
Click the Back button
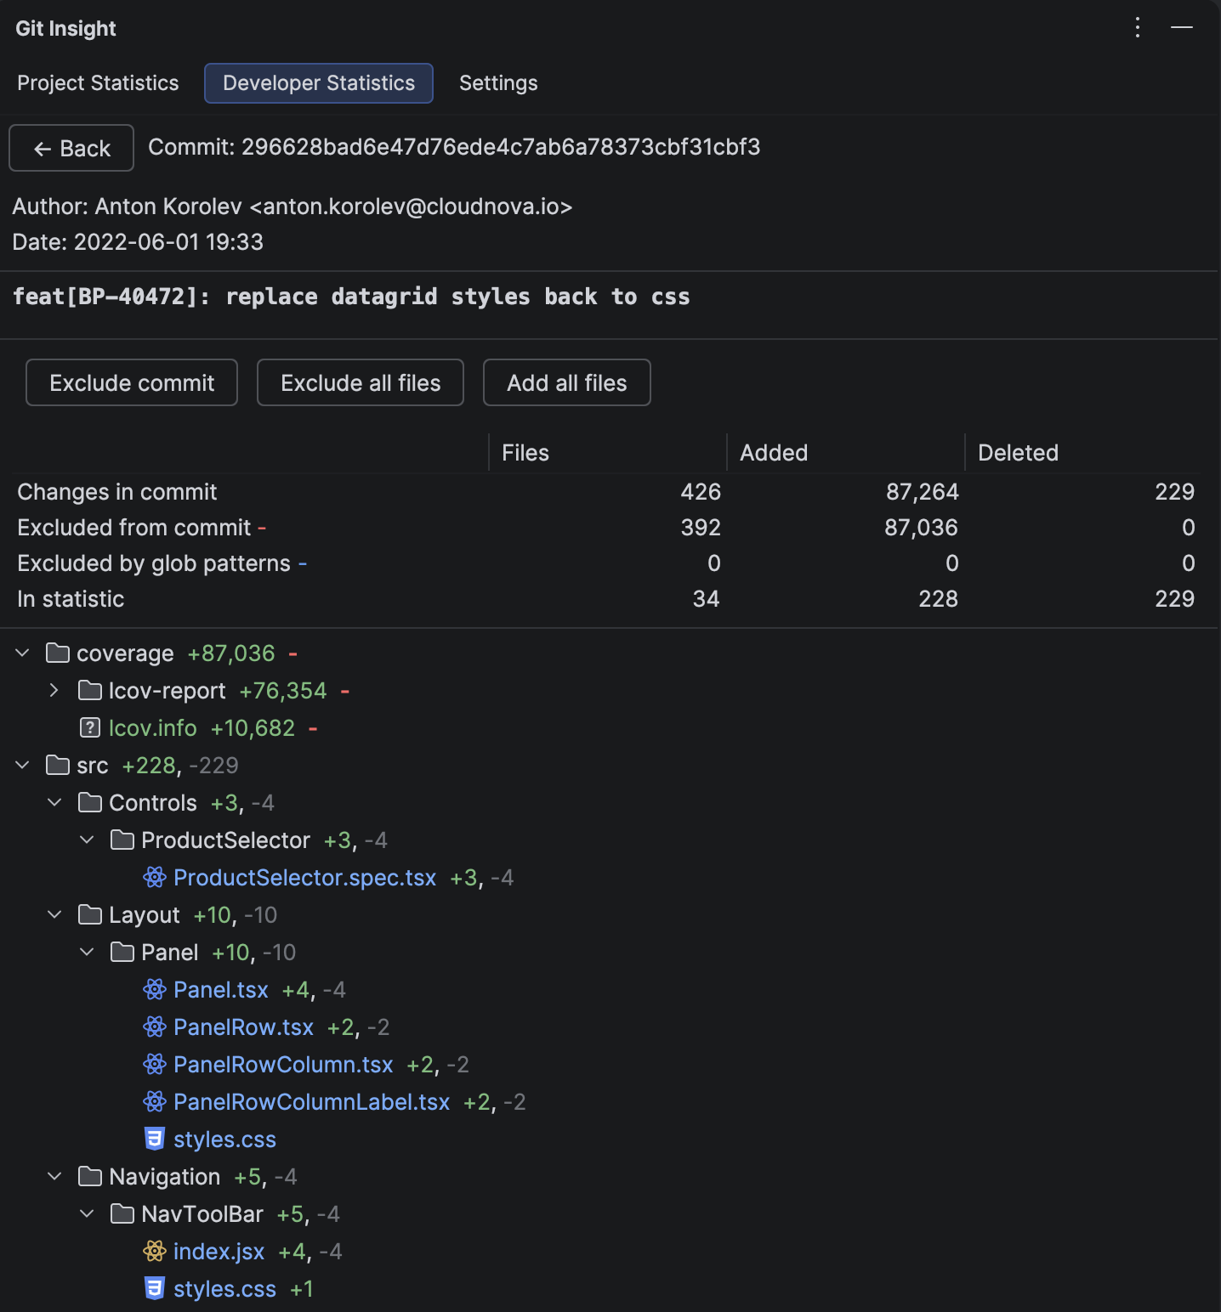pyautogui.click(x=71, y=148)
